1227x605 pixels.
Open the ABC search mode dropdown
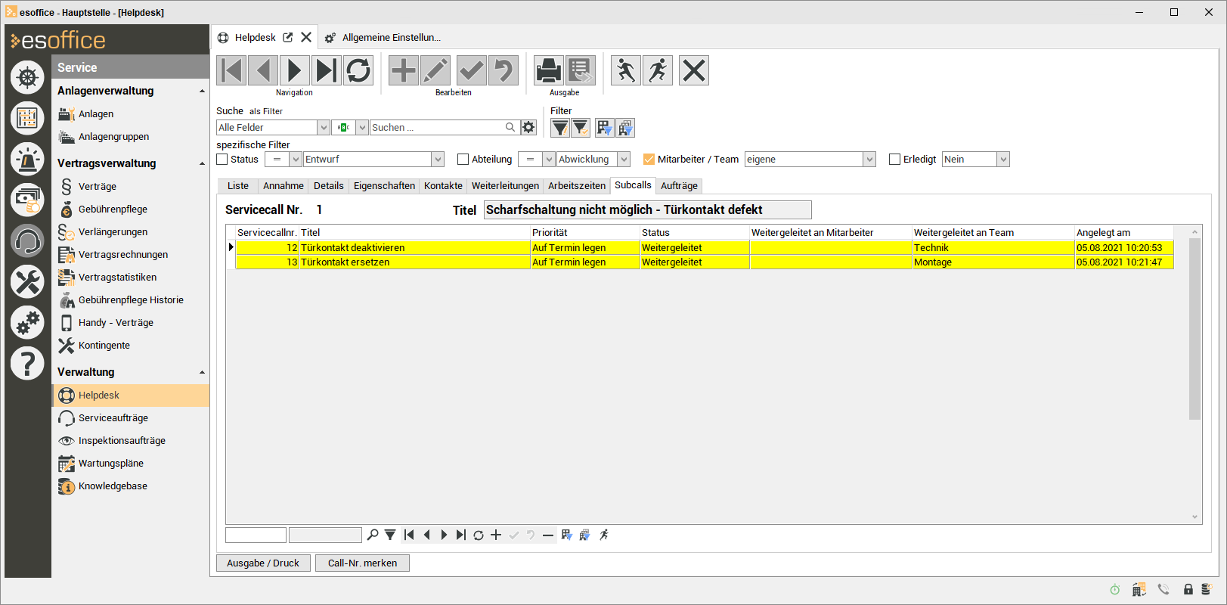362,127
